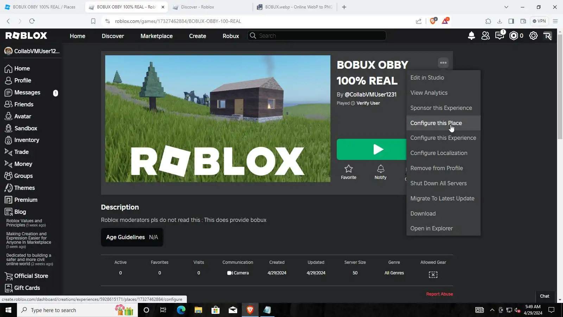Image resolution: width=563 pixels, height=317 pixels.
Task: Toggle the VPN button
Action: [x=539, y=21]
